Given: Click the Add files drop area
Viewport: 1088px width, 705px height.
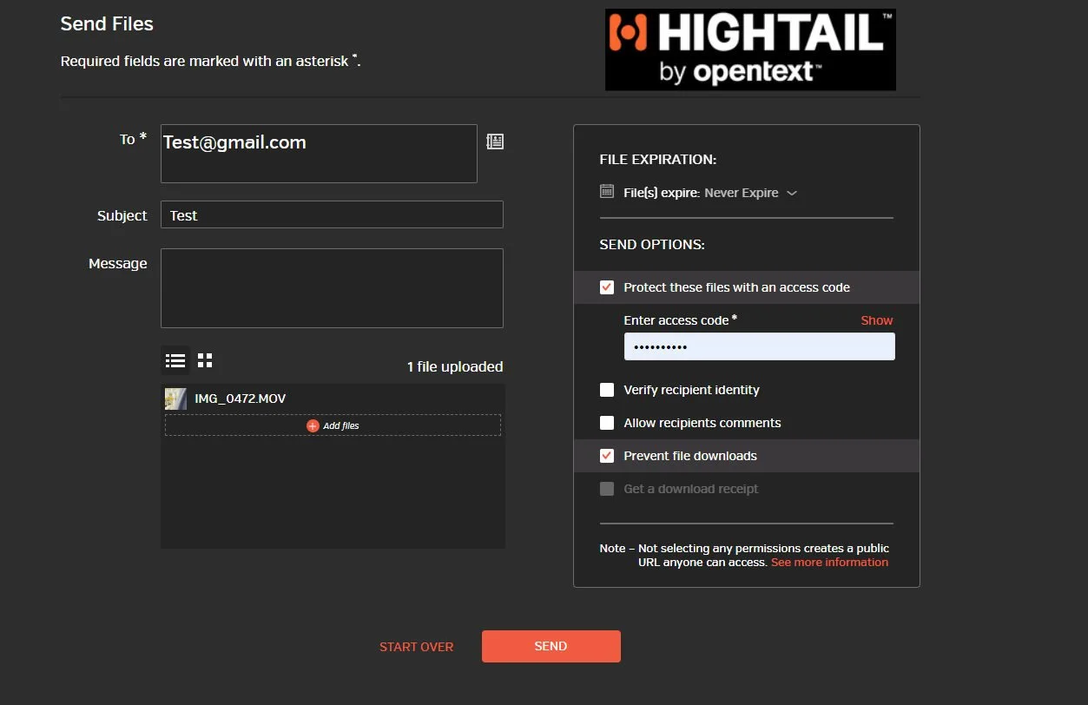Looking at the screenshot, I should 333,425.
